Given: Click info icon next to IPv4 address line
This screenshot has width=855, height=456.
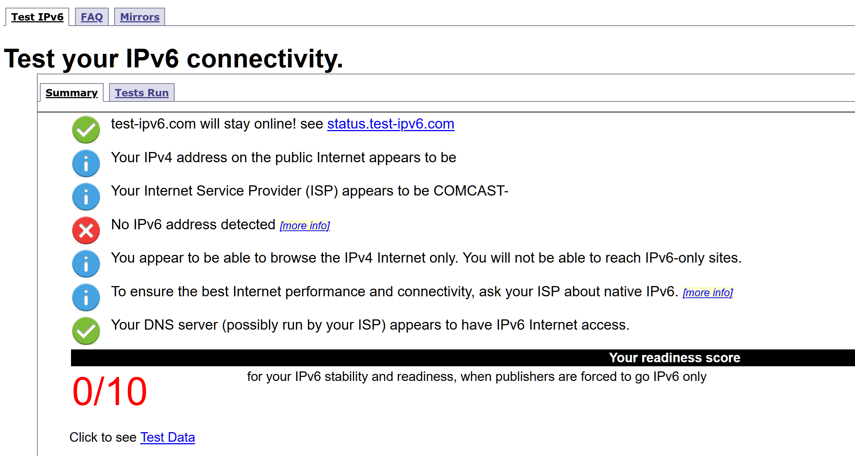Looking at the screenshot, I should coord(86,163).
